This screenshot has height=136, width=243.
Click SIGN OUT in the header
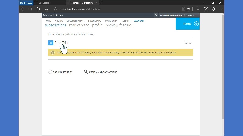pos(192,15)
